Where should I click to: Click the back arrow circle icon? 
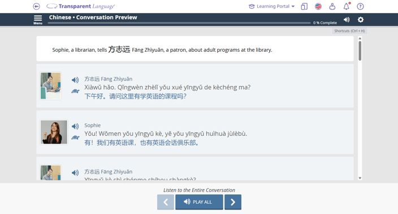[x=37, y=6]
